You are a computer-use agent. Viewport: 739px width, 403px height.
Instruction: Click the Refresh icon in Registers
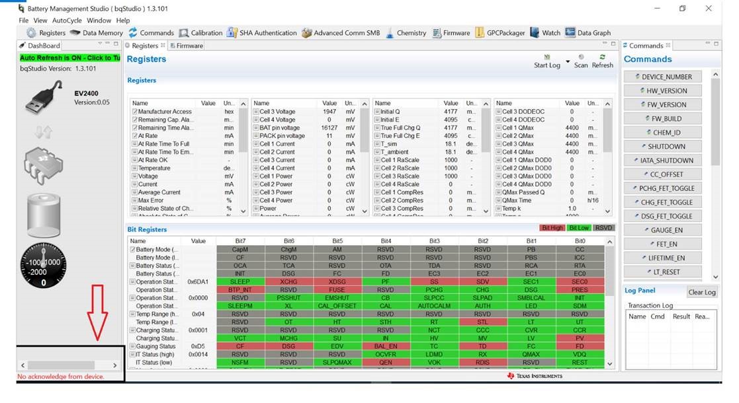coord(602,57)
